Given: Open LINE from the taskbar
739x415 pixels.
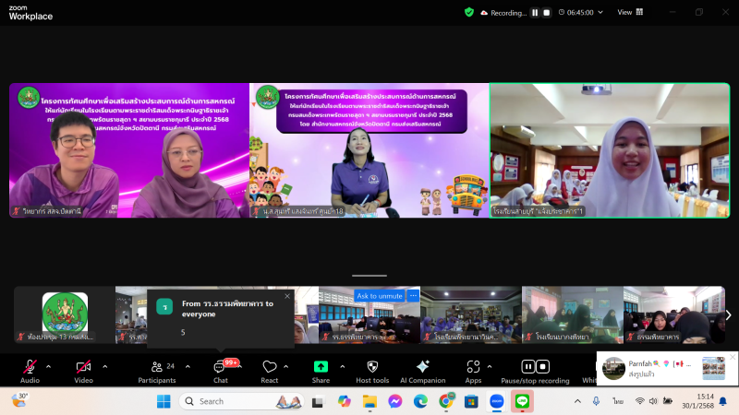Looking at the screenshot, I should pos(522,401).
